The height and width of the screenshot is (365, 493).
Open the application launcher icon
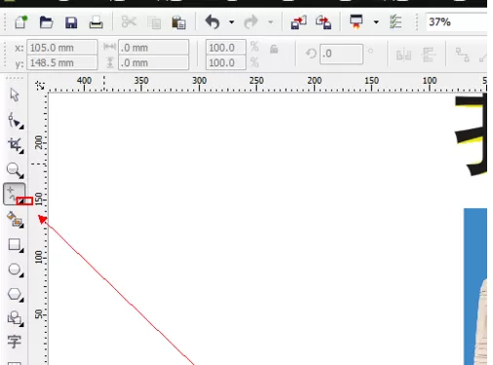[357, 21]
